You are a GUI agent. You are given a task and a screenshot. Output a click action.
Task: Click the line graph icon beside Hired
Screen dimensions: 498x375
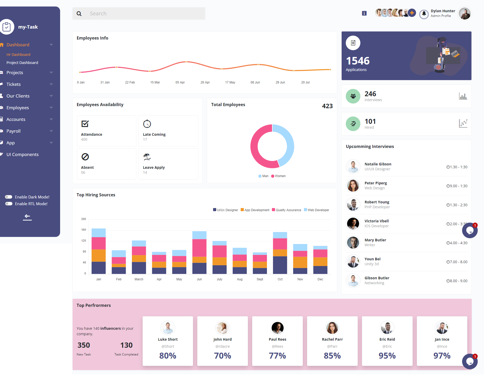pos(463,124)
